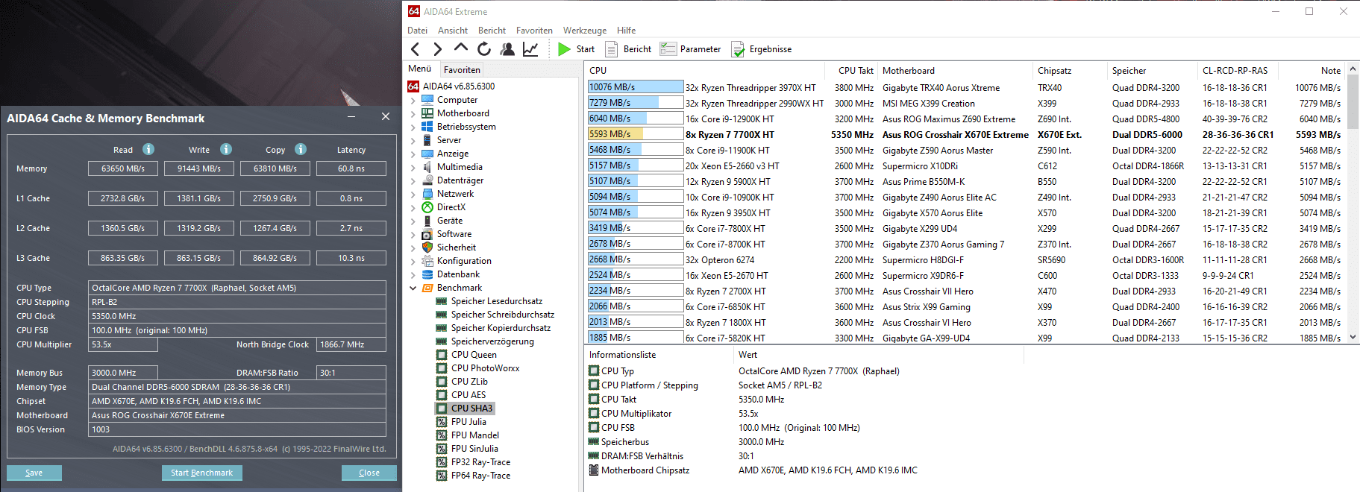The image size is (1360, 492).
Task: Select the Netzwerk icon in tree
Action: [427, 194]
